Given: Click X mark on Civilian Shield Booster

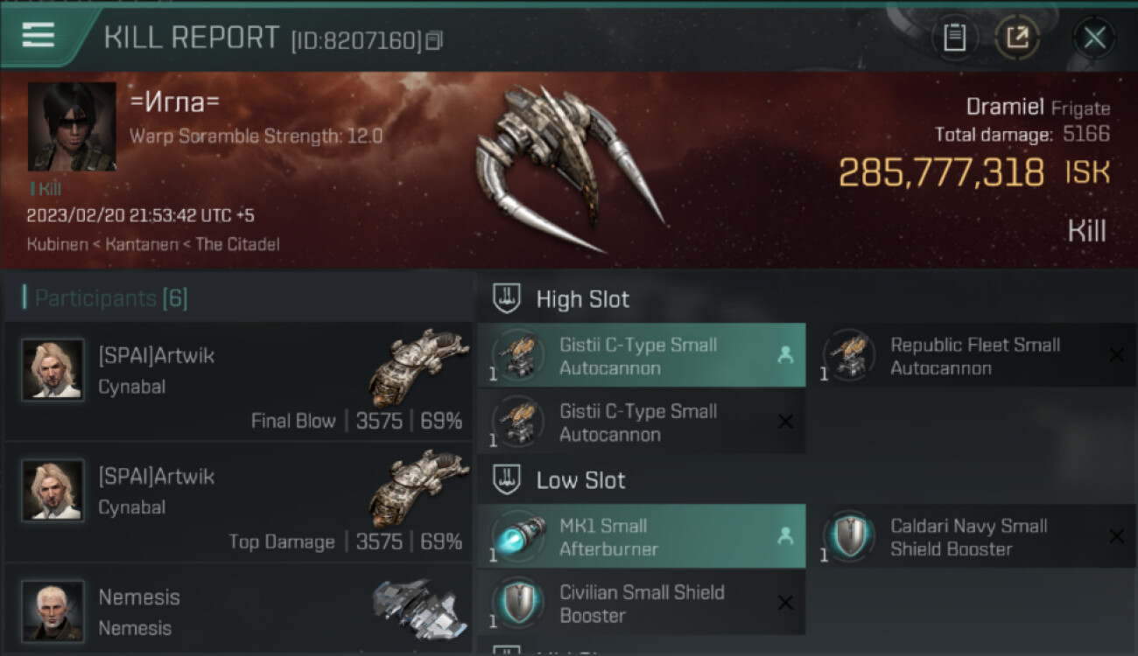Looking at the screenshot, I should coord(785,603).
